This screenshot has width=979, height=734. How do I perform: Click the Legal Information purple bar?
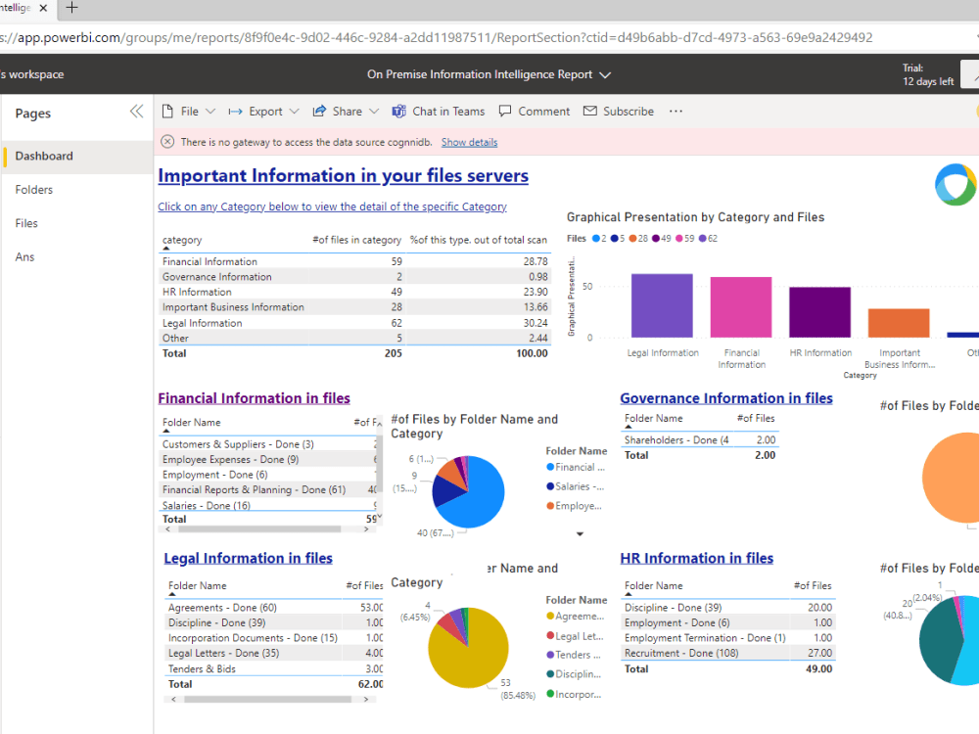point(662,305)
